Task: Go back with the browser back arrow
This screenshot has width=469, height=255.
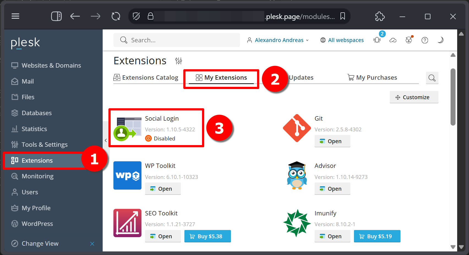Action: [x=75, y=16]
